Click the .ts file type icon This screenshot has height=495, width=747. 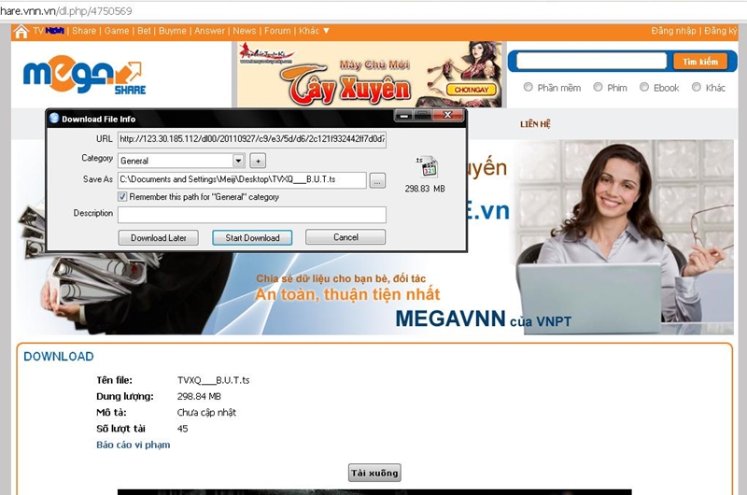point(427,167)
